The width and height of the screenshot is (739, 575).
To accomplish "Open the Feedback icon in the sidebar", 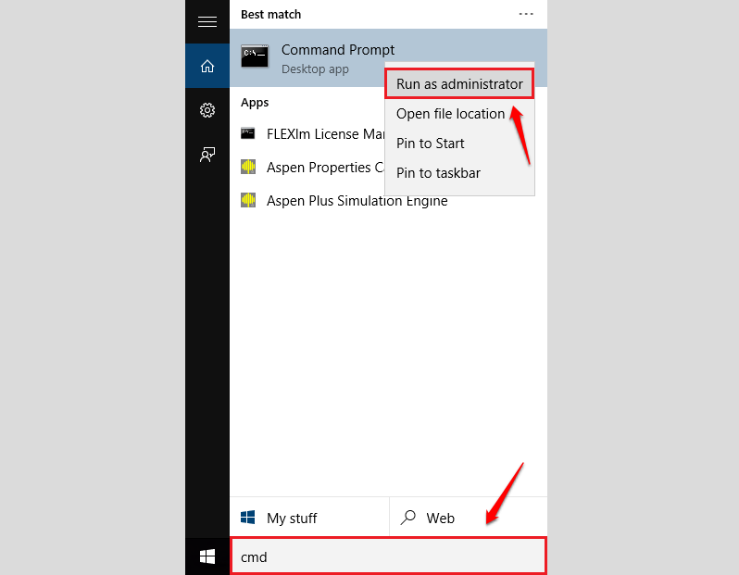I will pos(207,155).
